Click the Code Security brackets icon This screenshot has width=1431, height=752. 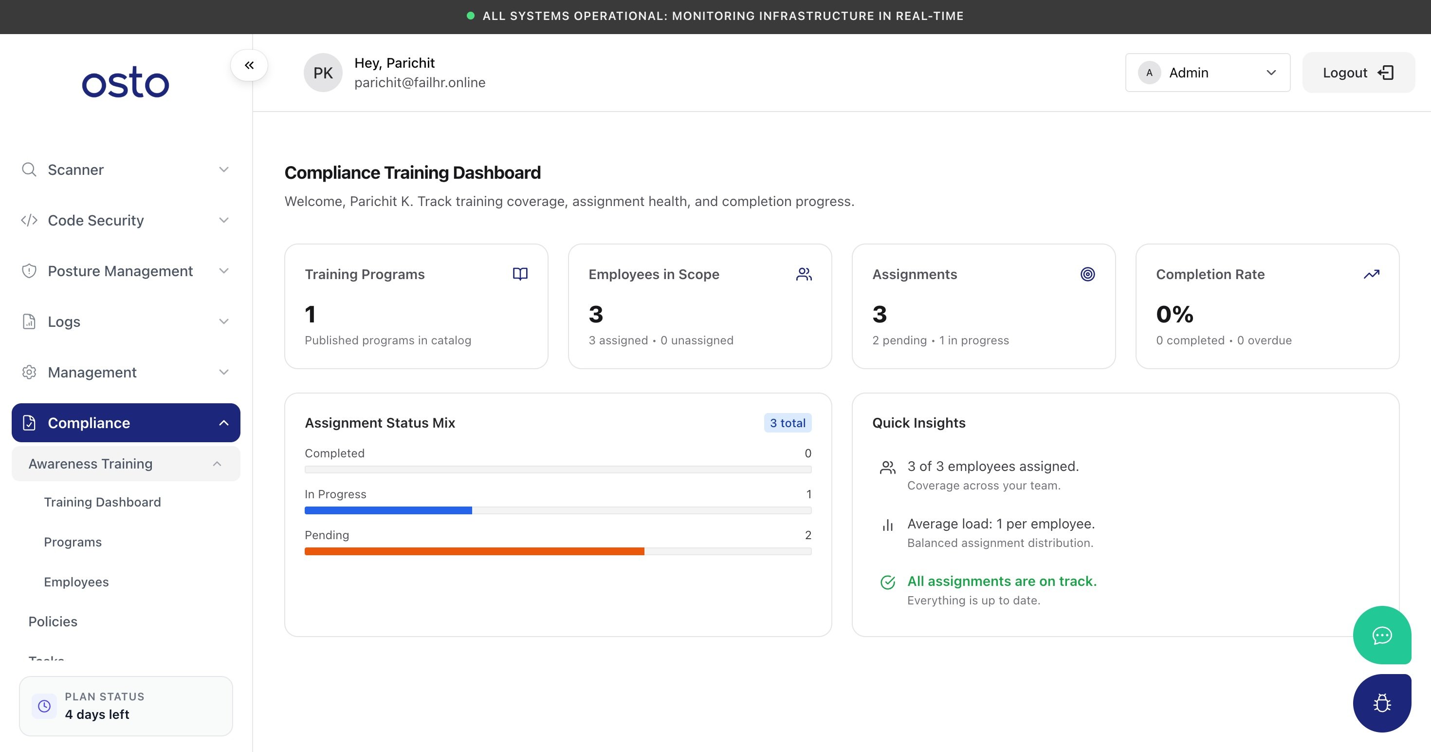[29, 220]
